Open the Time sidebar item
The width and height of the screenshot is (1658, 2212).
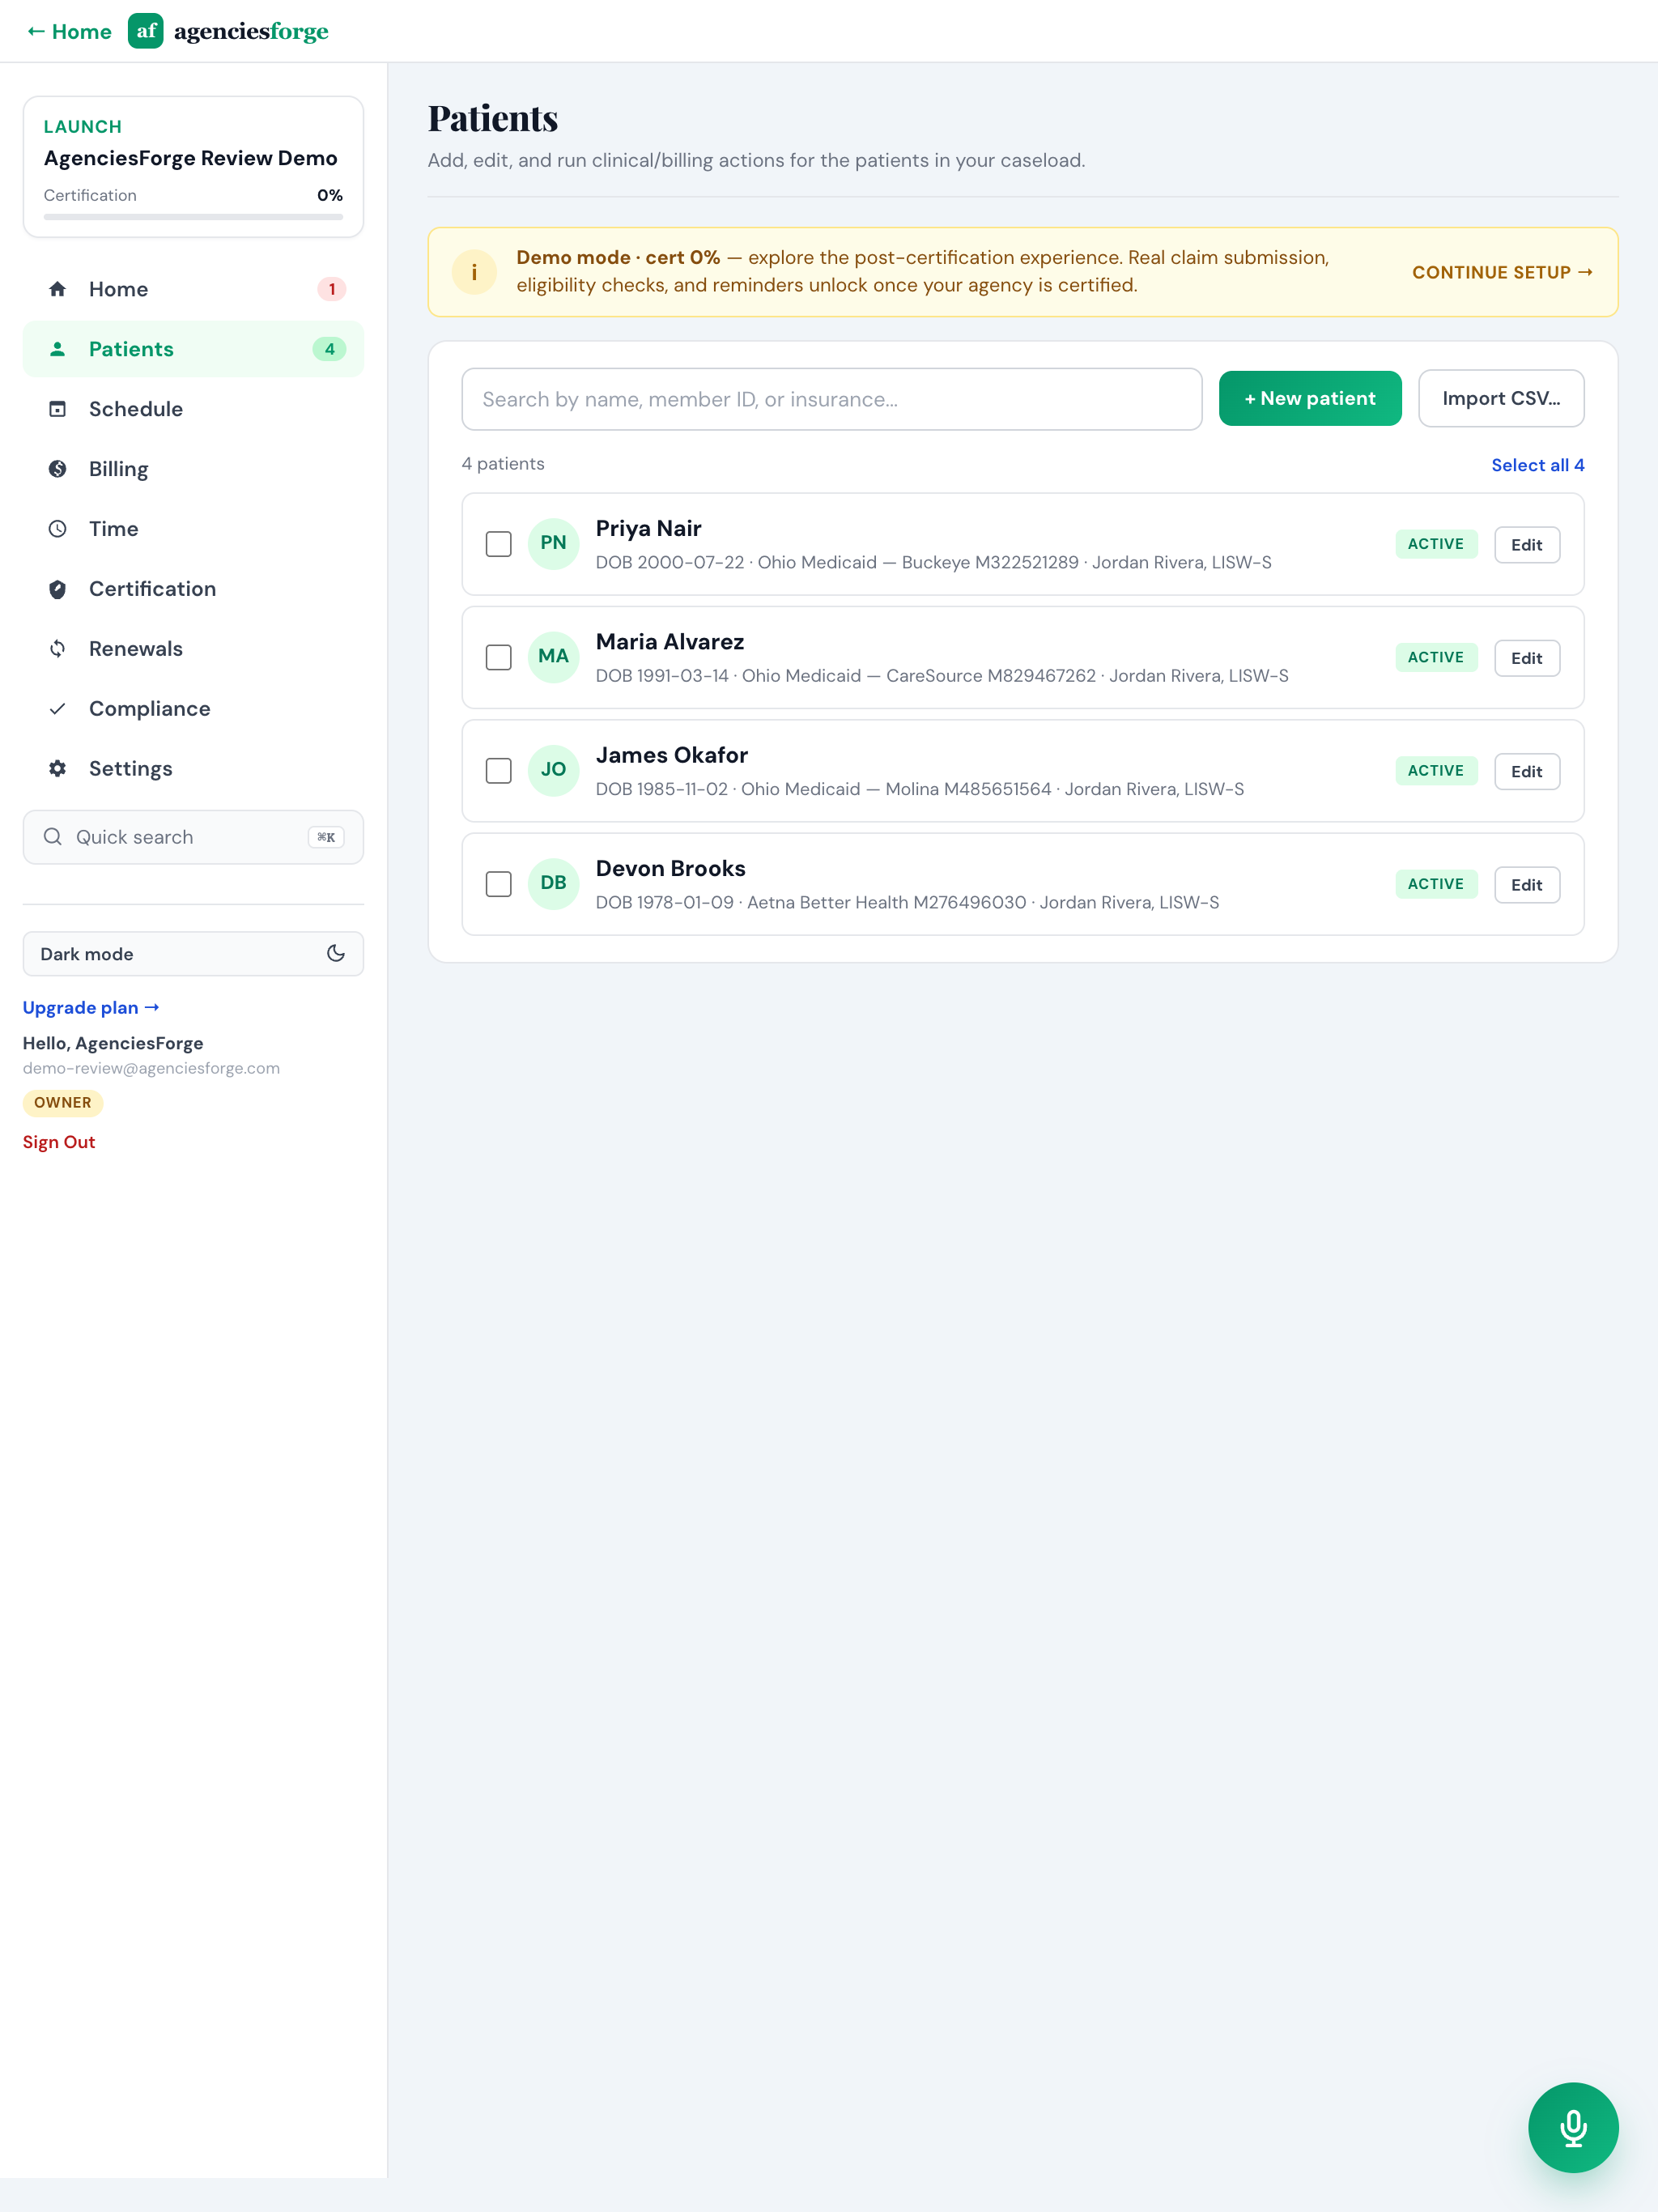[193, 529]
